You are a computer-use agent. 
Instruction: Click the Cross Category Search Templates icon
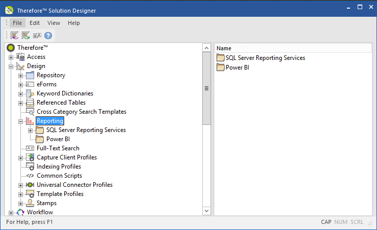tap(30, 112)
